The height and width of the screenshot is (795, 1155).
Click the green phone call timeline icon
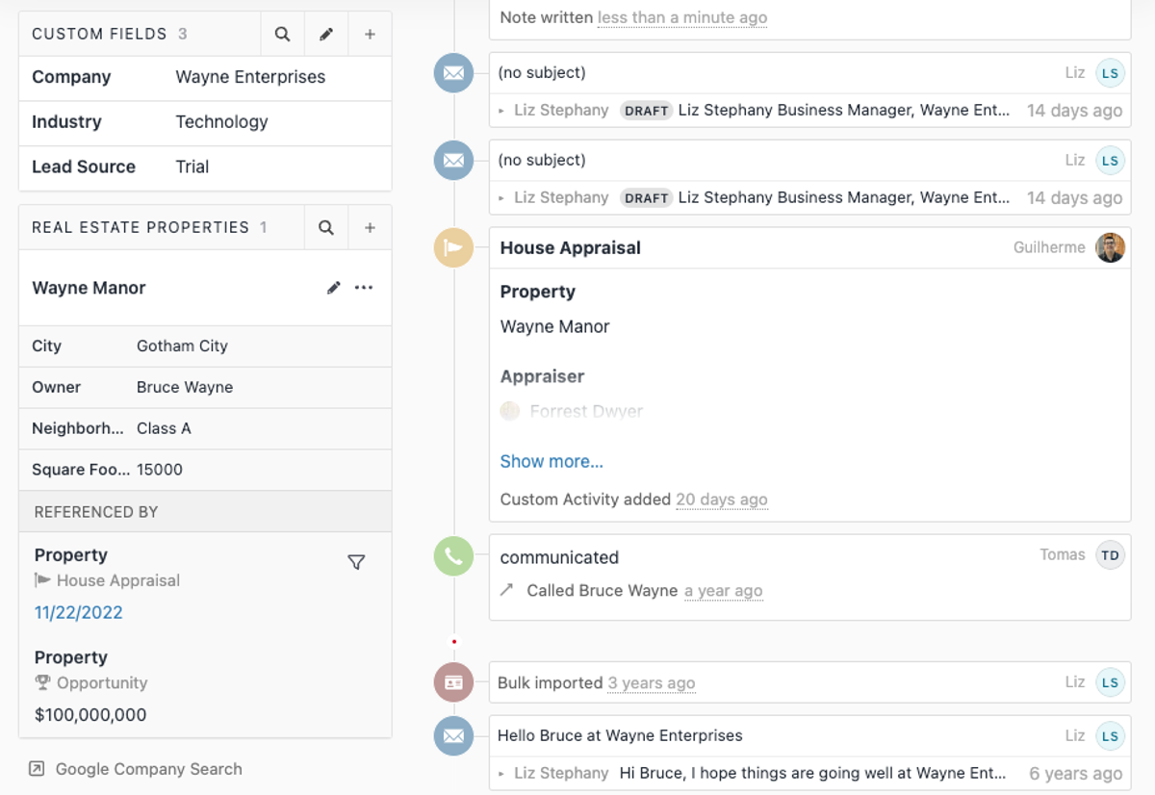pyautogui.click(x=453, y=556)
